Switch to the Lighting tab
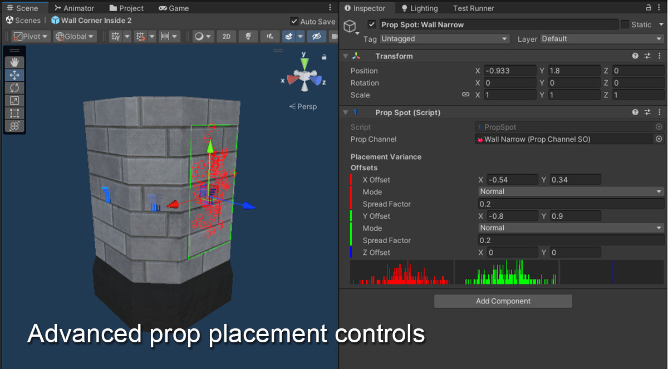 (419, 8)
